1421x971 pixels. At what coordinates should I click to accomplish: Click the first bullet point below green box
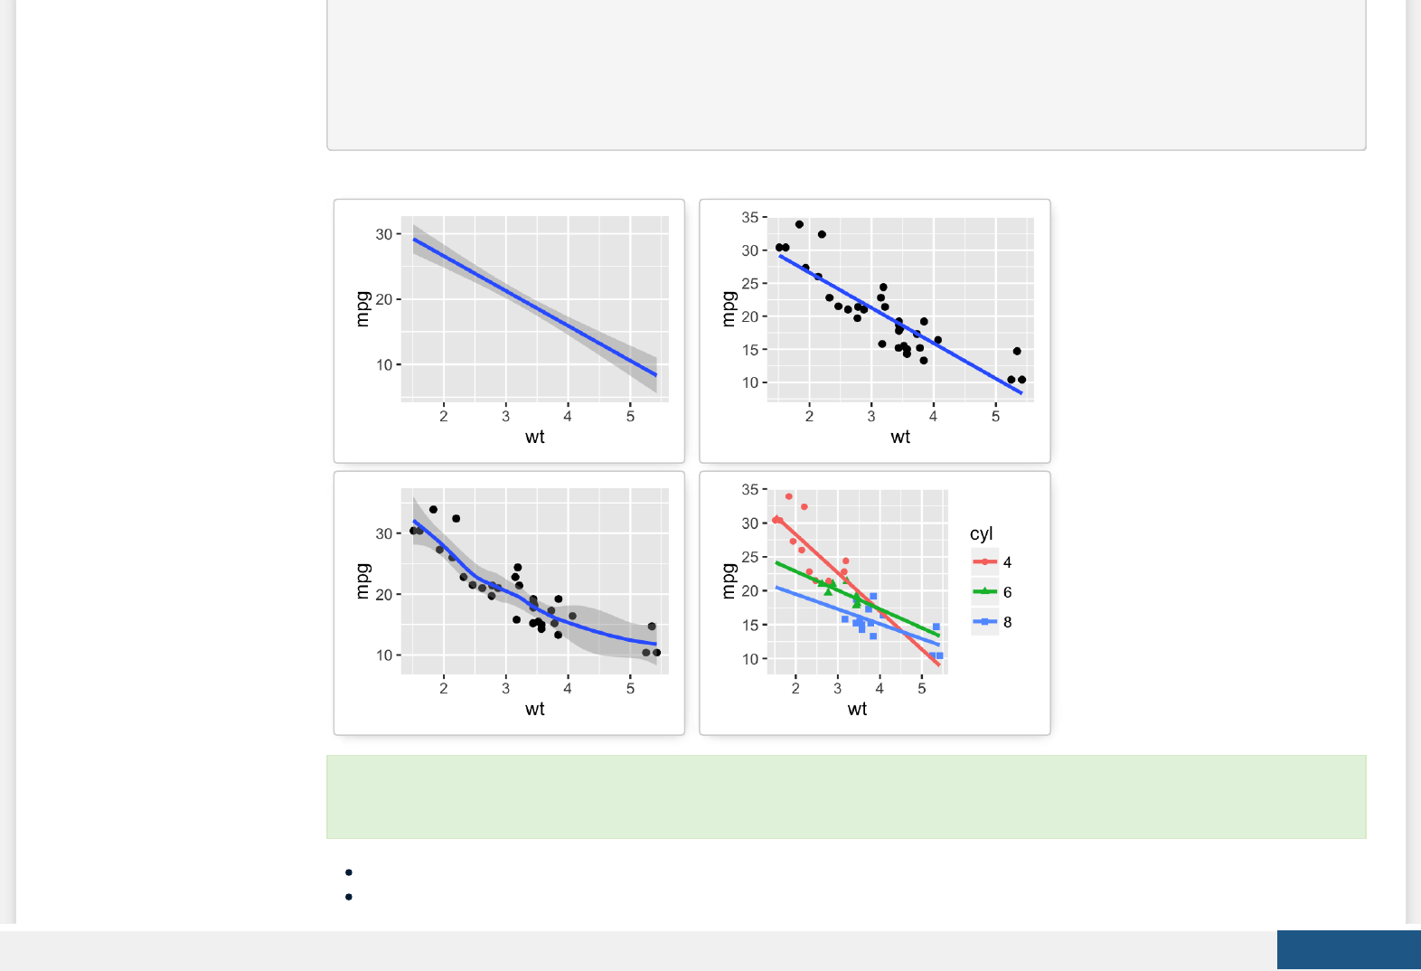pos(349,872)
